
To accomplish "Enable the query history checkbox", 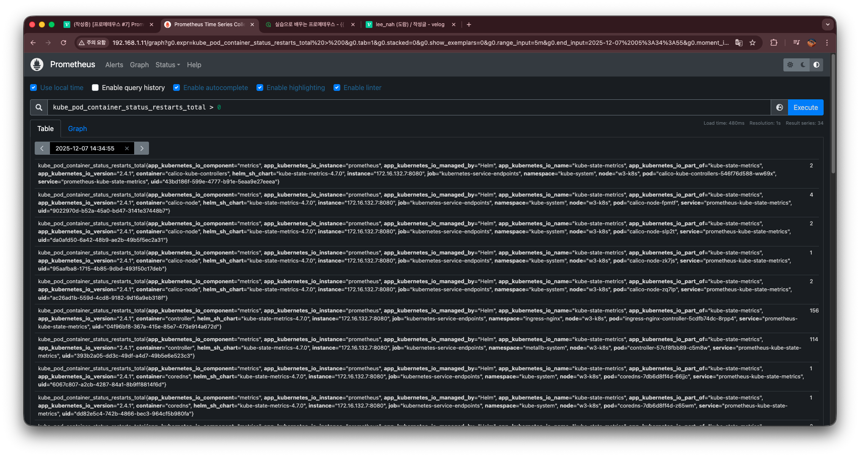I will tap(95, 88).
